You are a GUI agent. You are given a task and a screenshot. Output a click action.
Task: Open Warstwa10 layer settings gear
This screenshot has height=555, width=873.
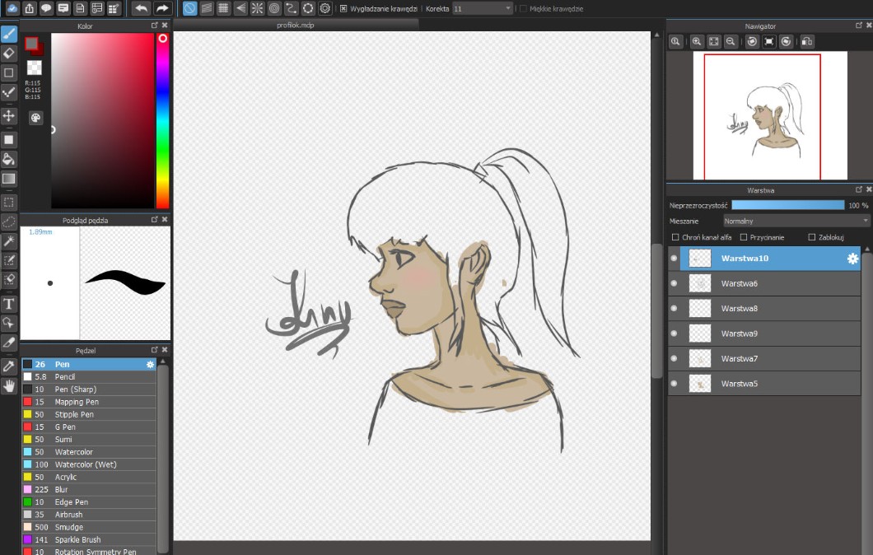(852, 259)
